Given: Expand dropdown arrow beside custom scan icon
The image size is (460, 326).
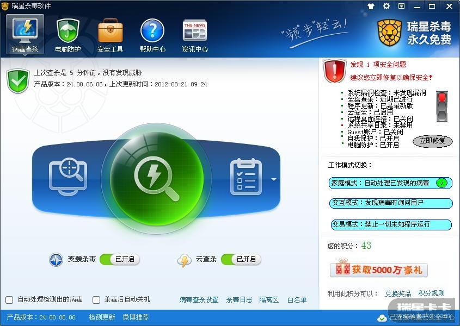Looking at the screenshot, I should coord(273,179).
